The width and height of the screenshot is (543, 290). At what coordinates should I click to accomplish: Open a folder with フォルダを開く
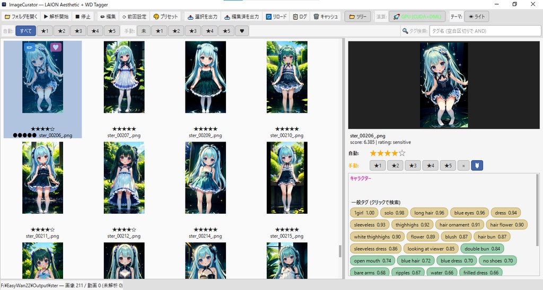(21, 16)
